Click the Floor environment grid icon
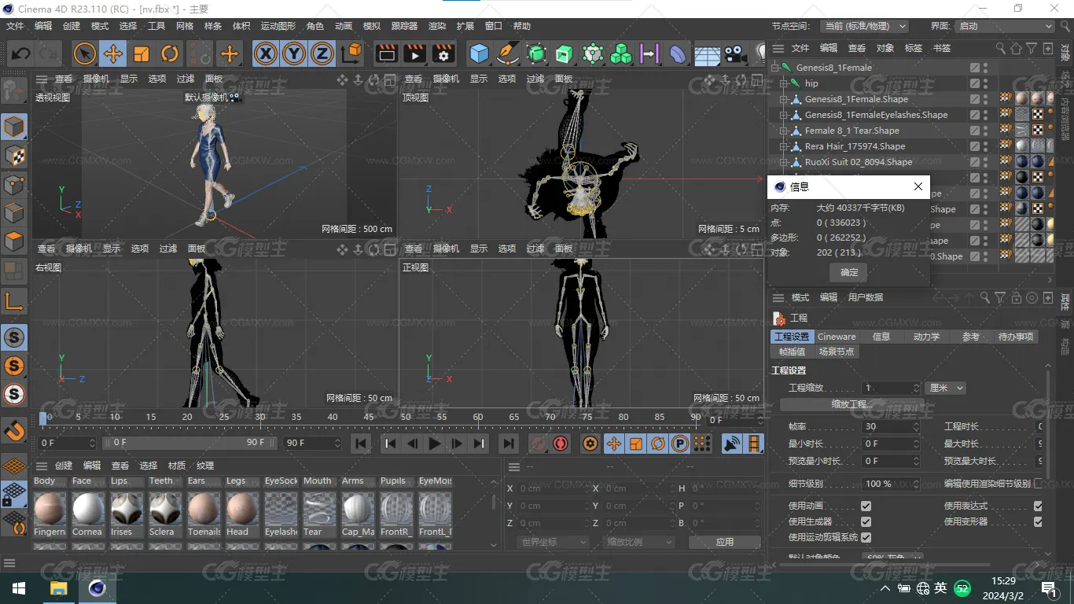Image resolution: width=1074 pixels, height=604 pixels. coord(707,53)
